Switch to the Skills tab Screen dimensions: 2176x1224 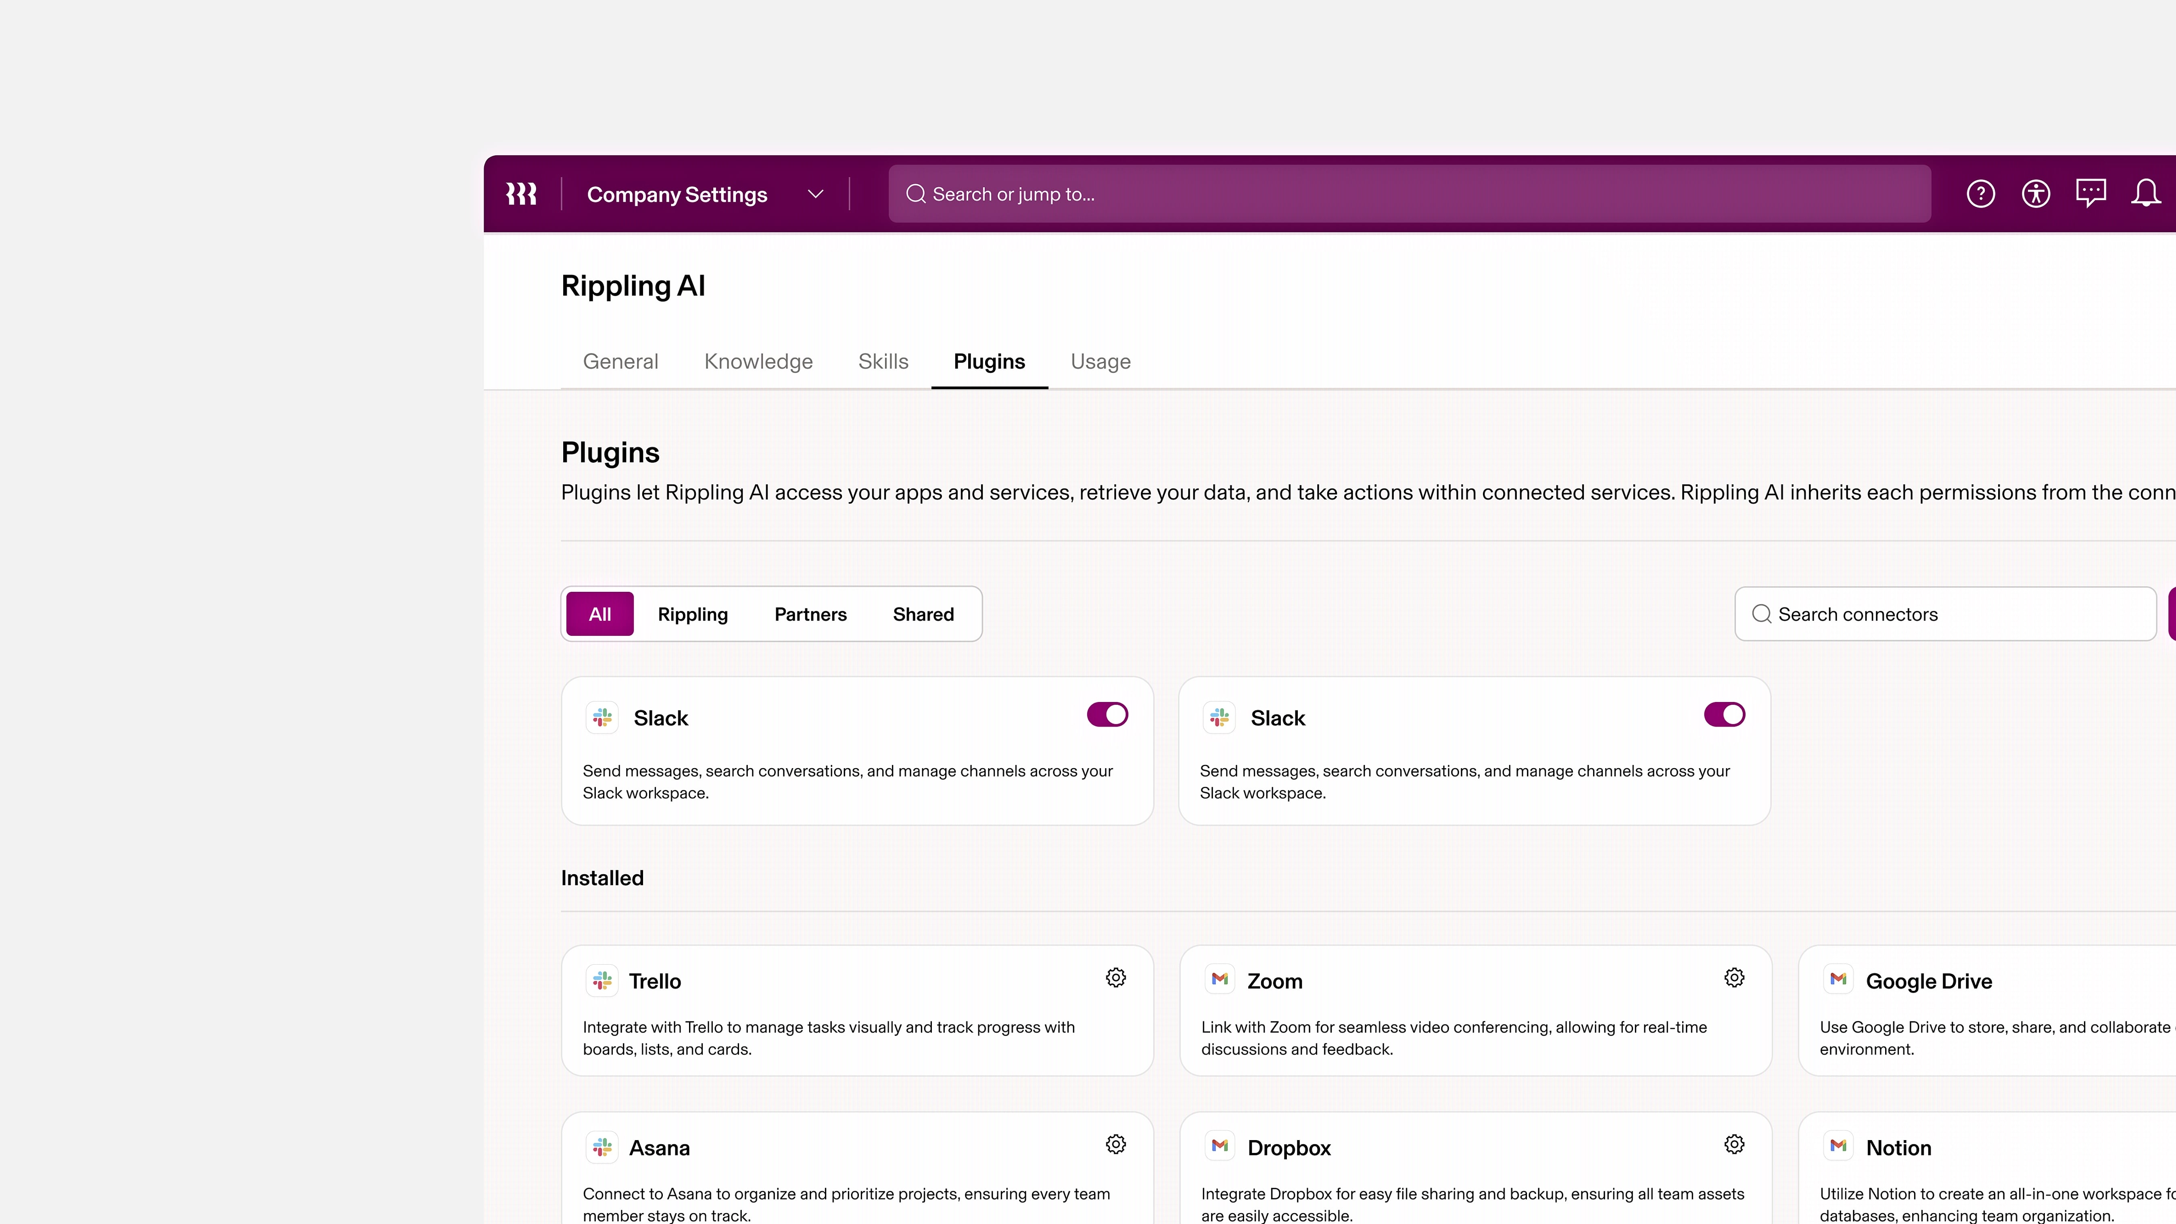pos(883,361)
